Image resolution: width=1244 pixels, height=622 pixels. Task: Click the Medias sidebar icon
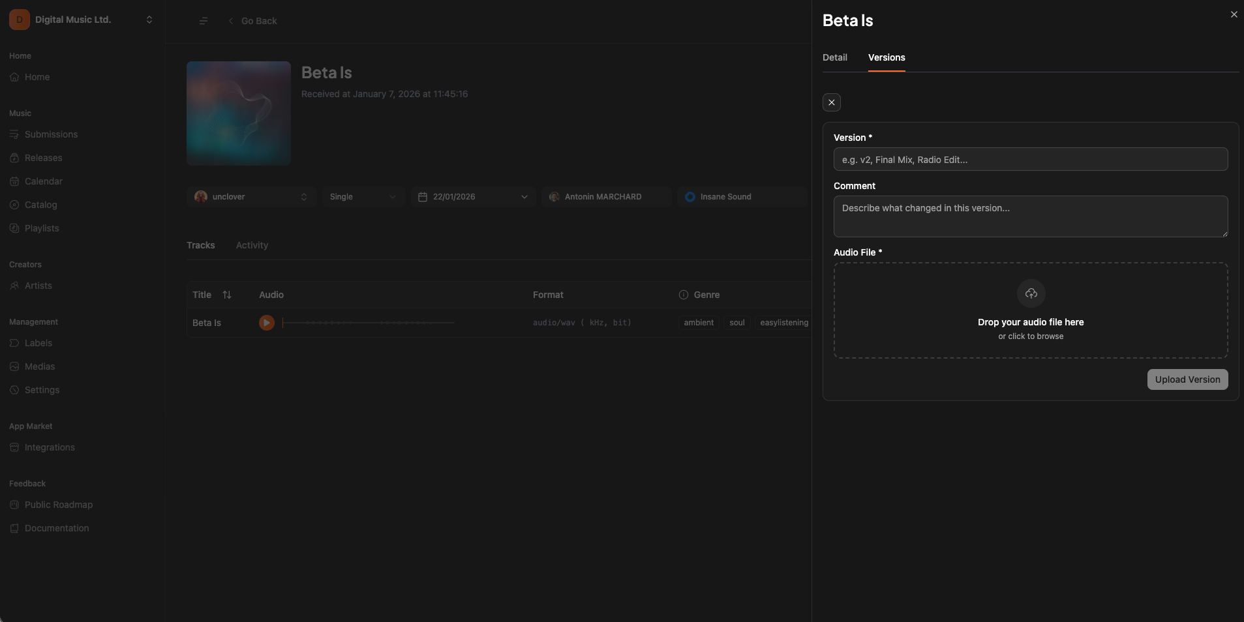coord(14,366)
